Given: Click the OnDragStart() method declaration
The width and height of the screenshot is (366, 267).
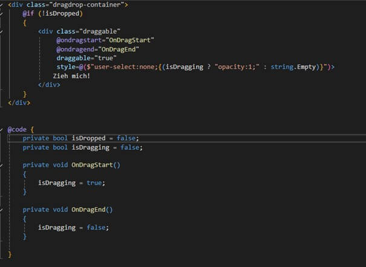Looking at the screenshot, I should pos(71,165).
